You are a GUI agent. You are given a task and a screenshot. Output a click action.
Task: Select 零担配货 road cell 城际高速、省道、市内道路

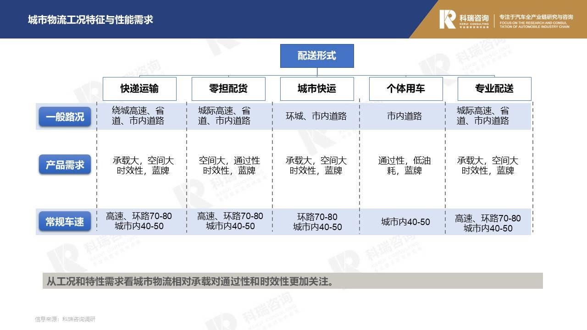pos(224,116)
